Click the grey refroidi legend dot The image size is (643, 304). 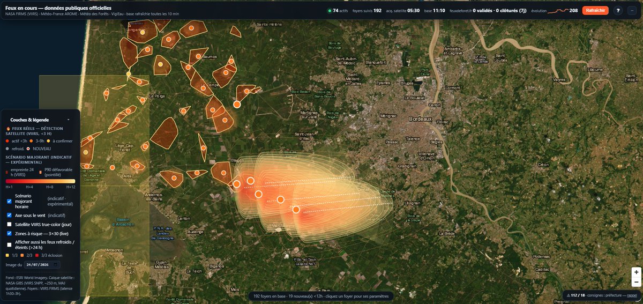(8, 149)
